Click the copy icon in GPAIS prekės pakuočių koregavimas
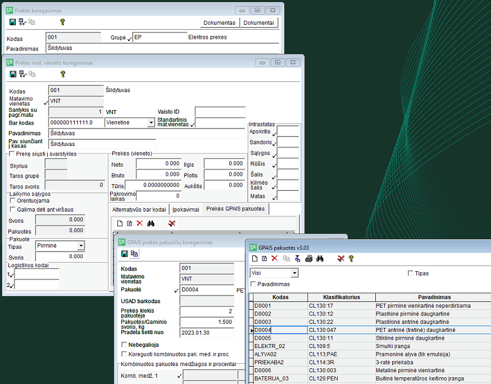The width and height of the screenshot is (491, 384). 134,254
